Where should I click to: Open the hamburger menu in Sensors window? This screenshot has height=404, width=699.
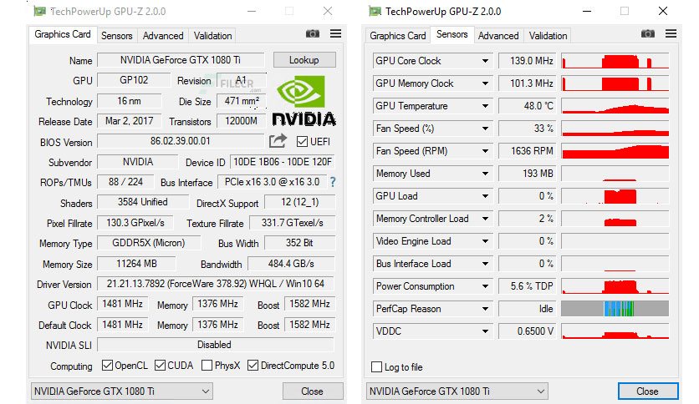click(x=671, y=33)
